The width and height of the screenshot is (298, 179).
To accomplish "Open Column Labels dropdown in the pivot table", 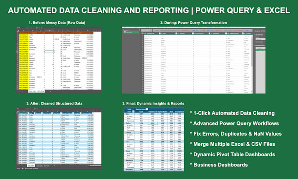I will 147,109.
